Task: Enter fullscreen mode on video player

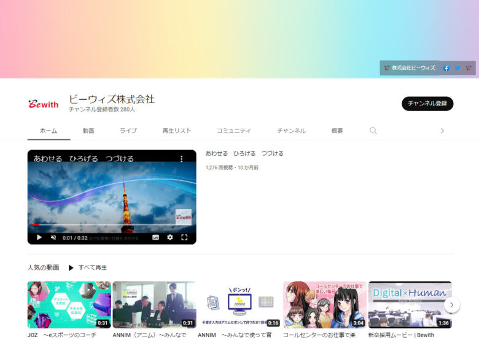Action: pos(184,237)
